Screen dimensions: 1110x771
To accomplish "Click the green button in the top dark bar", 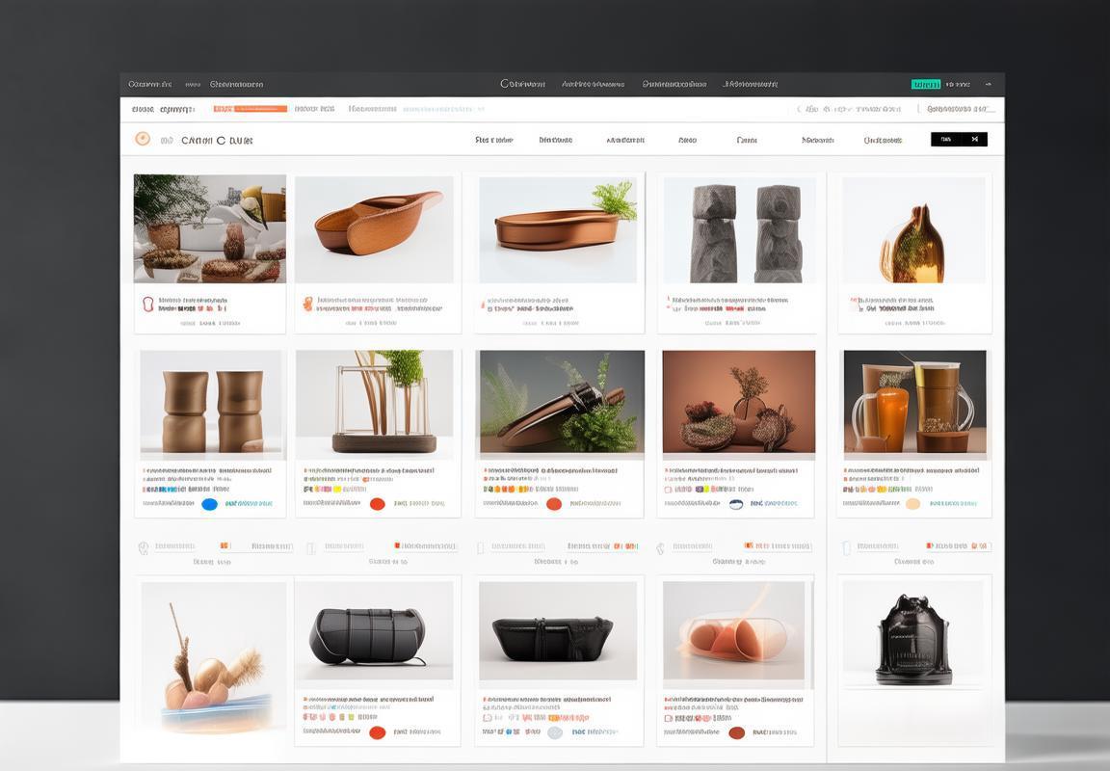I will pos(925,84).
